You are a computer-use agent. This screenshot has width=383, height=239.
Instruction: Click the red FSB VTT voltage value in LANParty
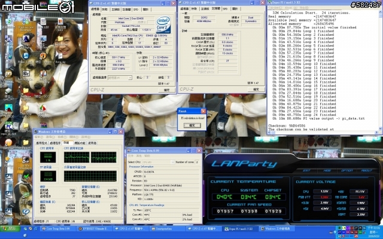pos(322,197)
